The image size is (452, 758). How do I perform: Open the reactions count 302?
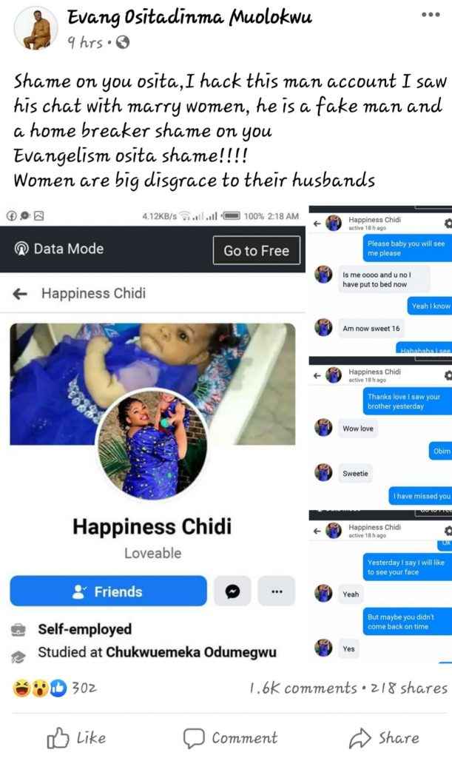[x=84, y=688]
